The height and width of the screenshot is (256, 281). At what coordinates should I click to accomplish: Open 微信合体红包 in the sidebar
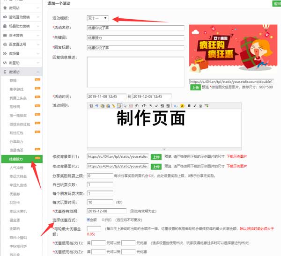[x=20, y=124]
